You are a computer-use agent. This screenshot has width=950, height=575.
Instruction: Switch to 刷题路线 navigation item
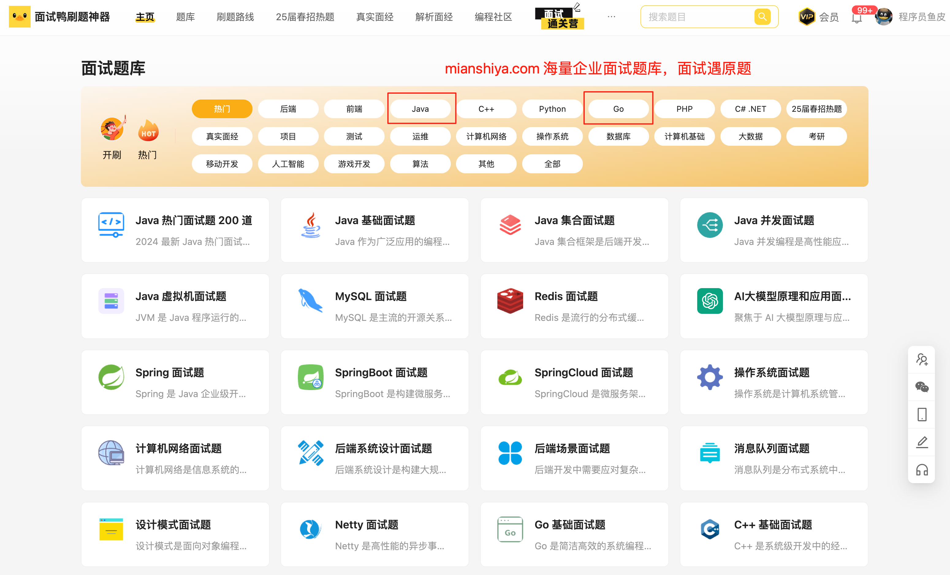tap(235, 17)
